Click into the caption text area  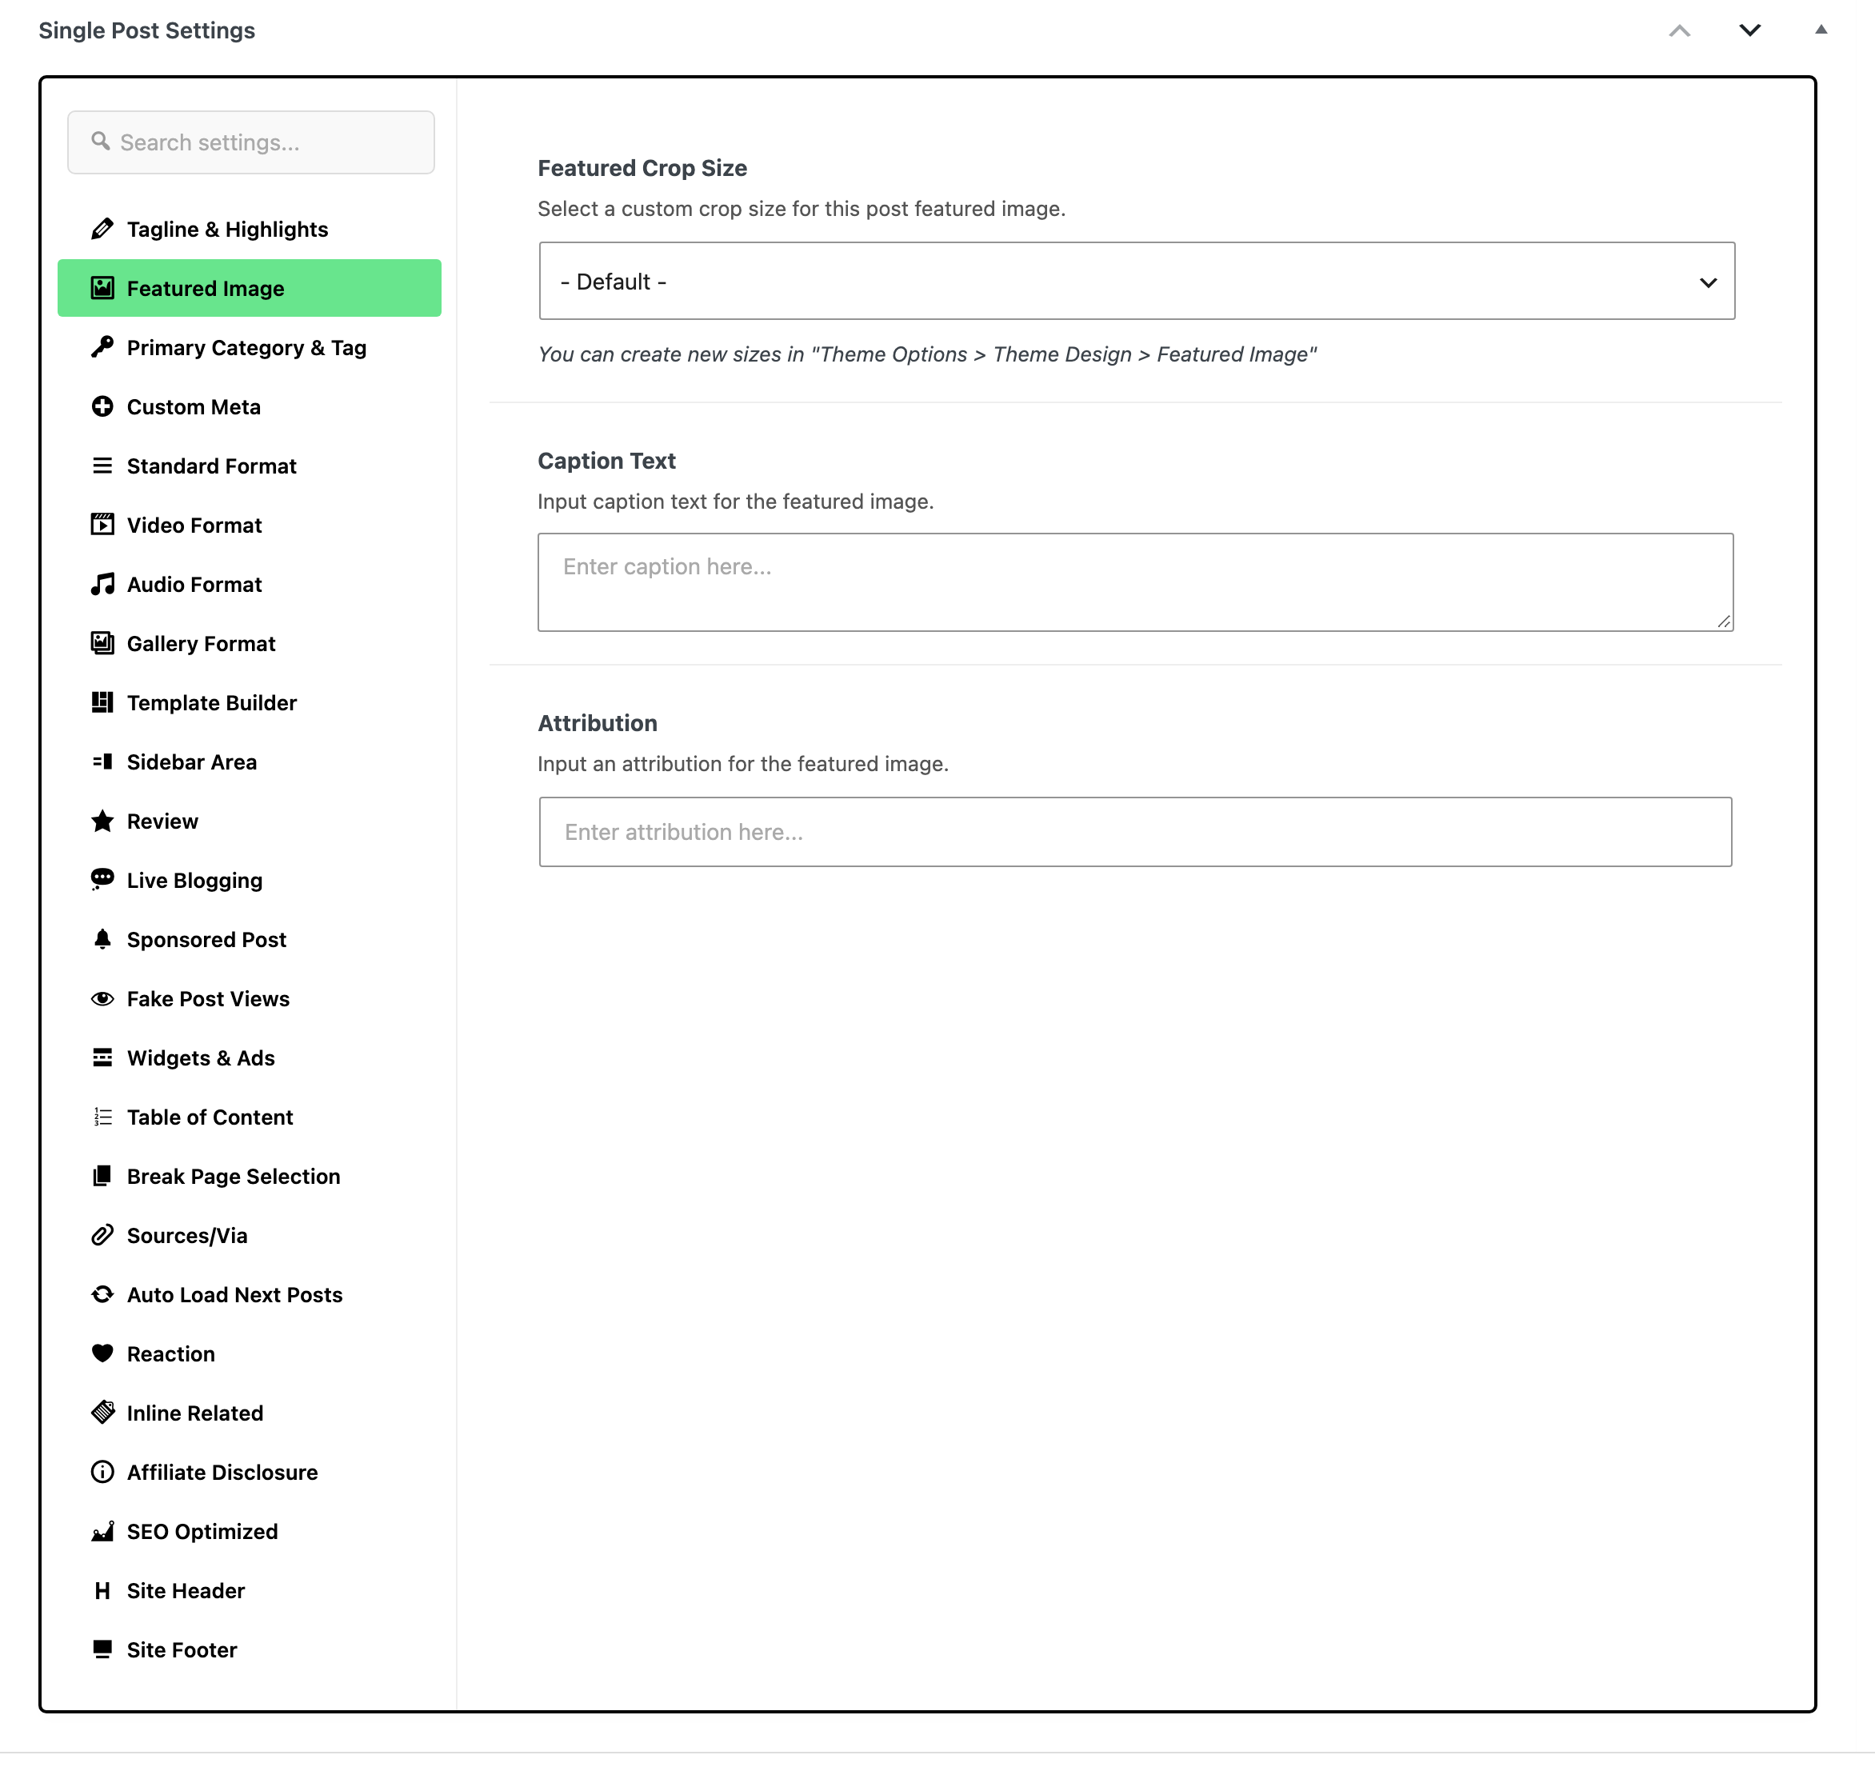pyautogui.click(x=1135, y=582)
